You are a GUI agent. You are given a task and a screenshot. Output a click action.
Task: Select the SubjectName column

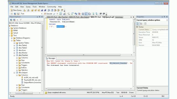point(32,82)
